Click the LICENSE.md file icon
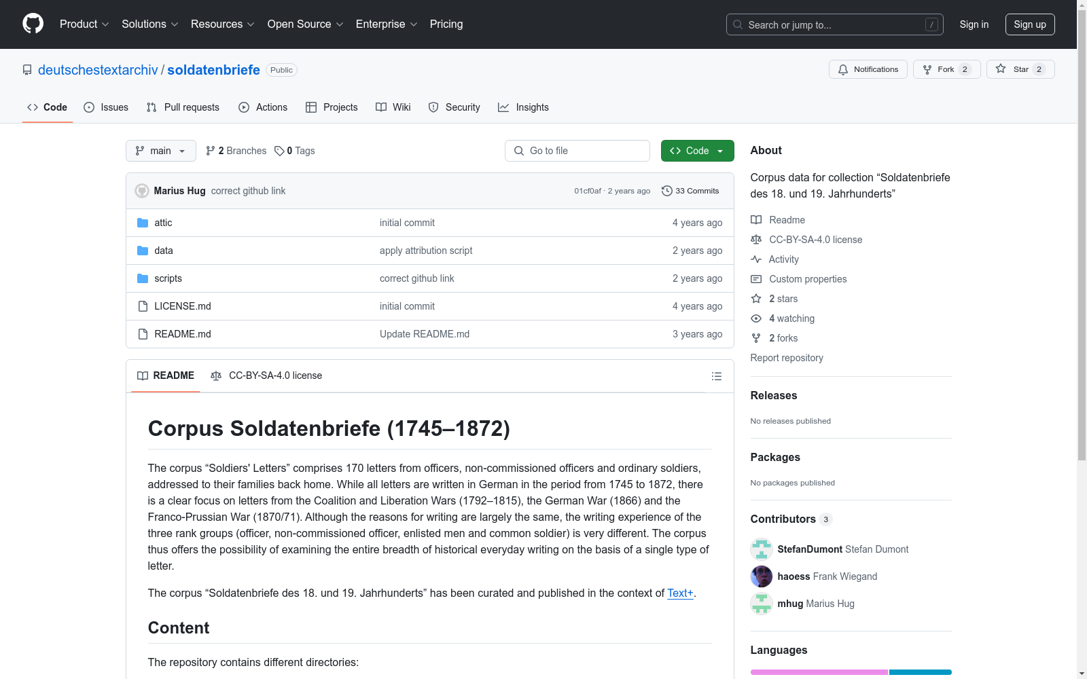This screenshot has height=679, width=1087. point(143,306)
